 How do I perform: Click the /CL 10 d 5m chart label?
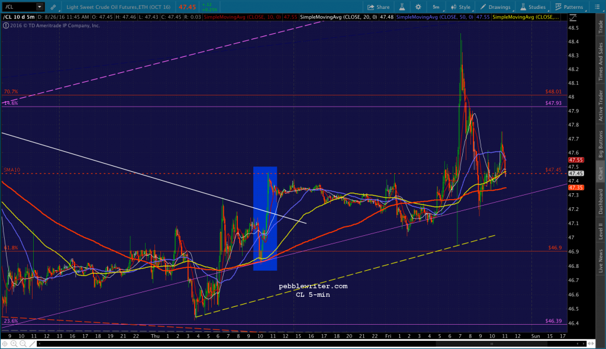[x=19, y=17]
